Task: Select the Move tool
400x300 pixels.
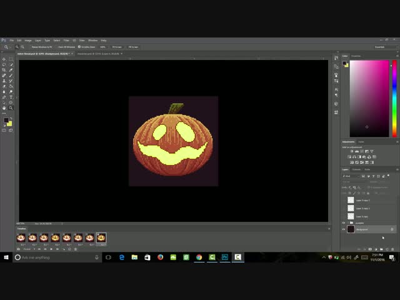Action: 4,59
